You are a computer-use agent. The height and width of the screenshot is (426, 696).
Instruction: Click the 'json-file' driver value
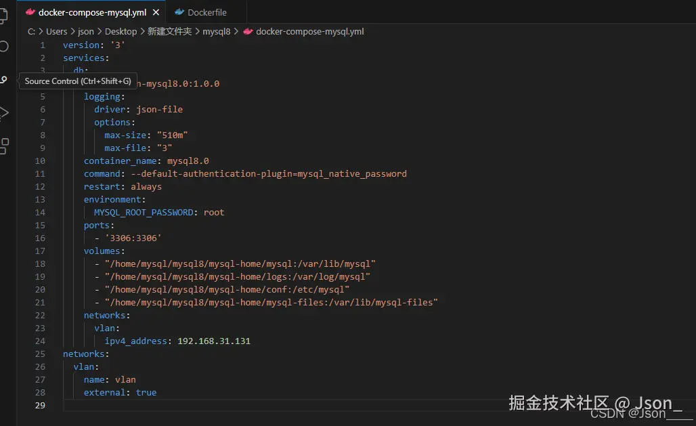point(159,109)
